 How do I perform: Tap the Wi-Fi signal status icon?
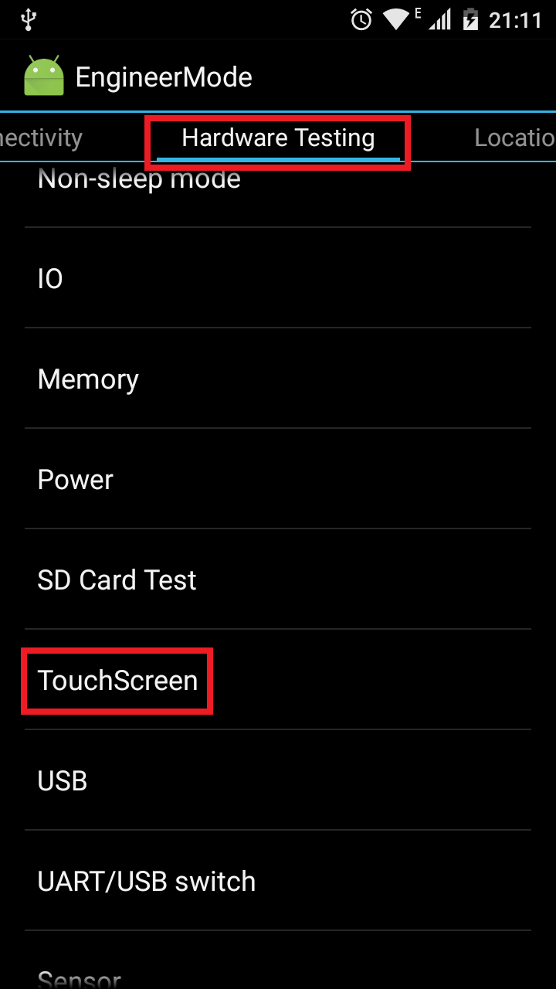(x=397, y=19)
